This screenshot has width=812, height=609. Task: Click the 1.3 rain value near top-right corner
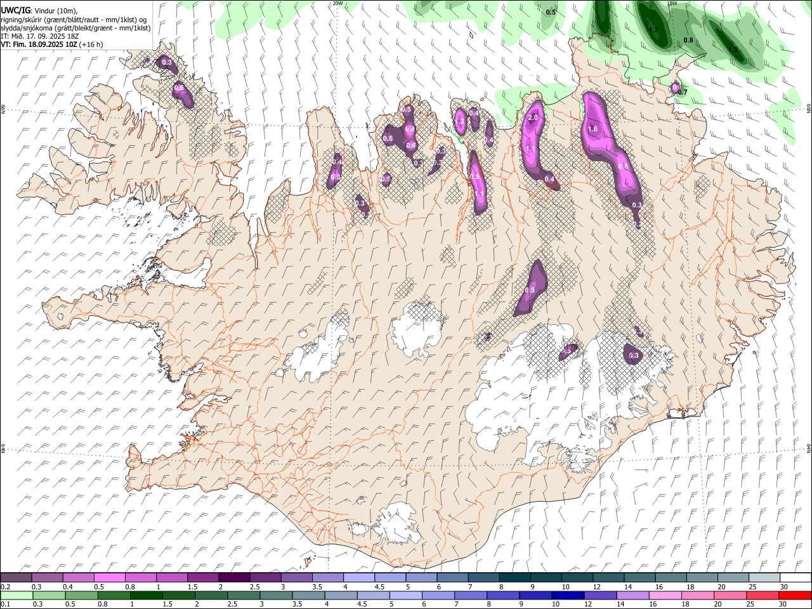point(733,49)
